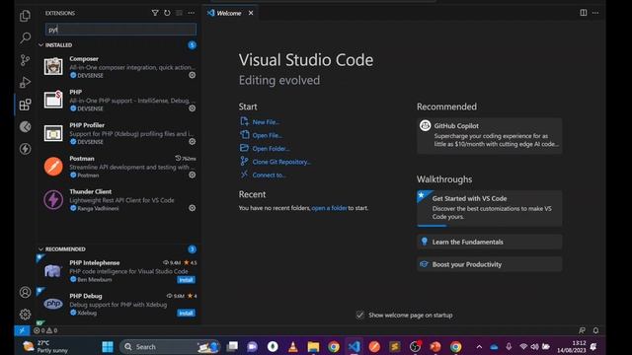Show errors and warnings in status bar

click(x=45, y=330)
